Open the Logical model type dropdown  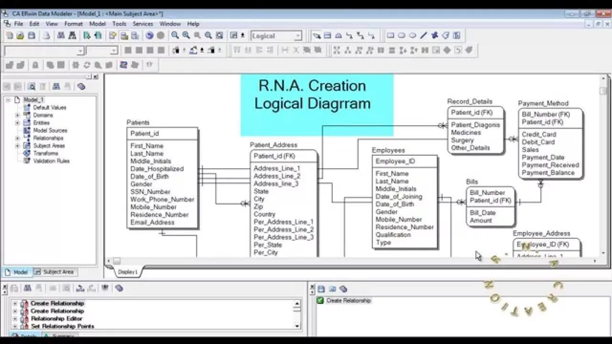tap(298, 36)
